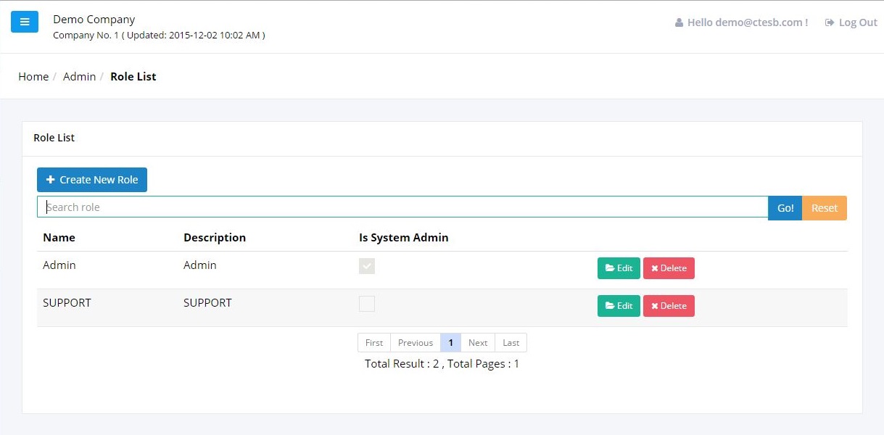Click the Company No. 1 updated text
This screenshot has width=884, height=435.
point(159,35)
